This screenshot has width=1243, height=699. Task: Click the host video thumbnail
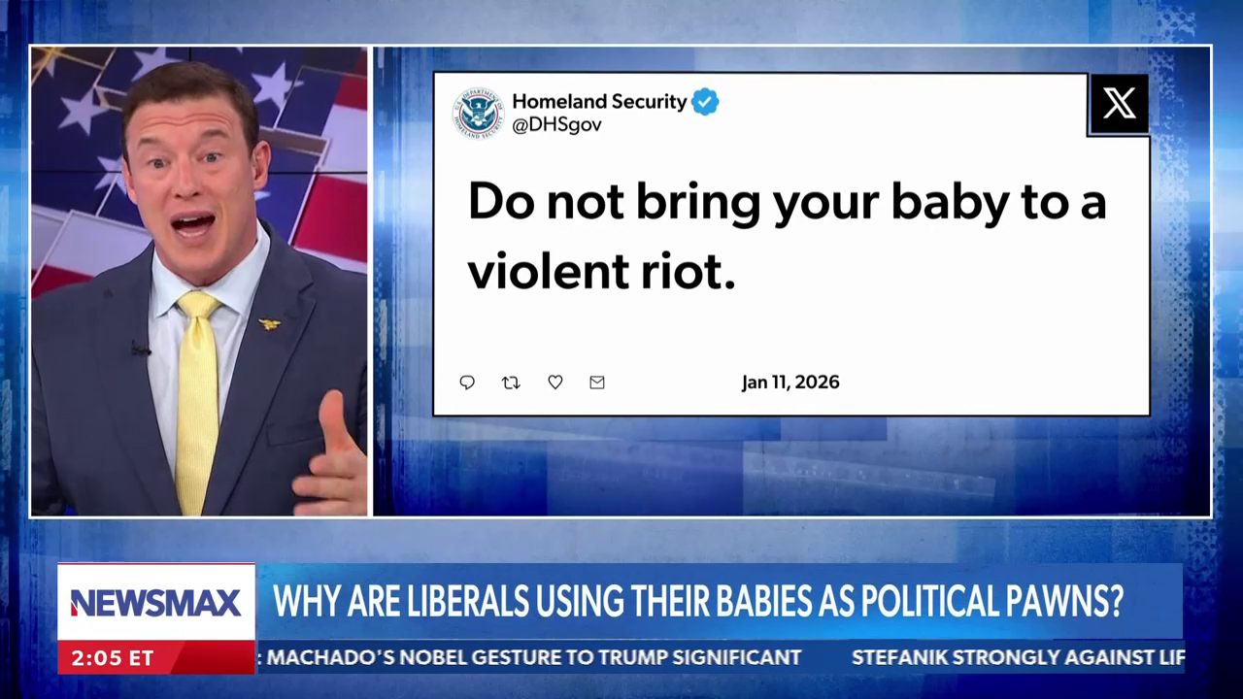point(199,282)
